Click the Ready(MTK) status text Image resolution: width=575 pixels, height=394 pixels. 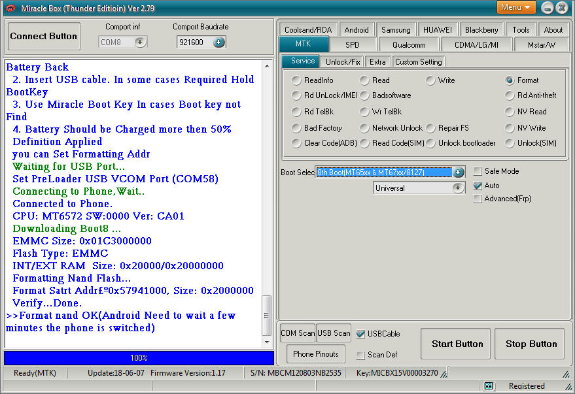[35, 372]
